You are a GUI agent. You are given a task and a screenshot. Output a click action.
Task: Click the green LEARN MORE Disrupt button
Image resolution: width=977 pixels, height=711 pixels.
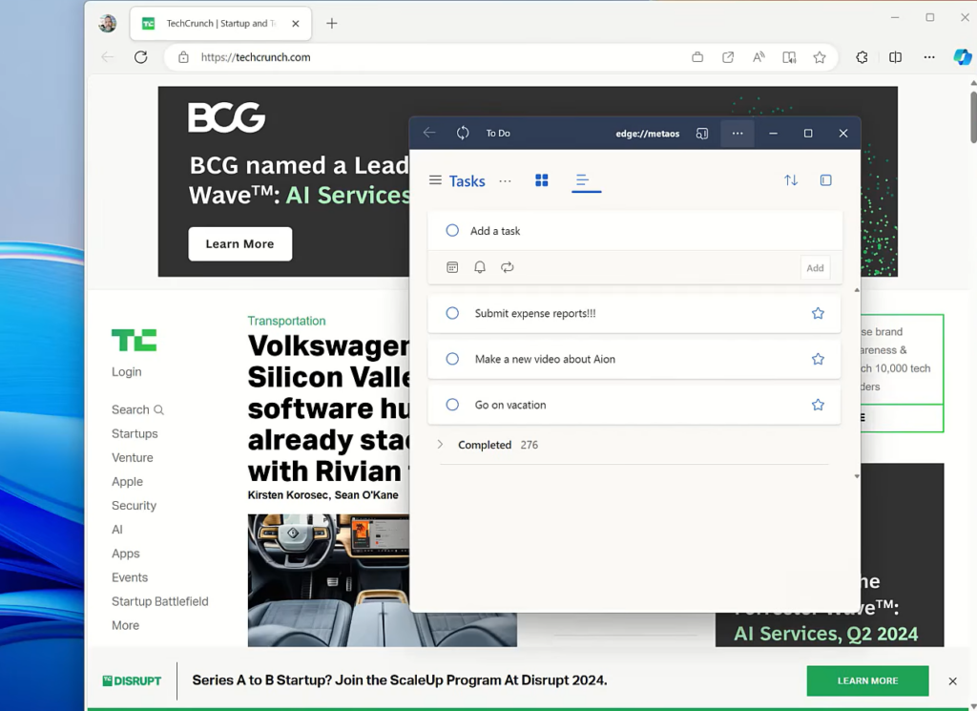pyautogui.click(x=867, y=681)
